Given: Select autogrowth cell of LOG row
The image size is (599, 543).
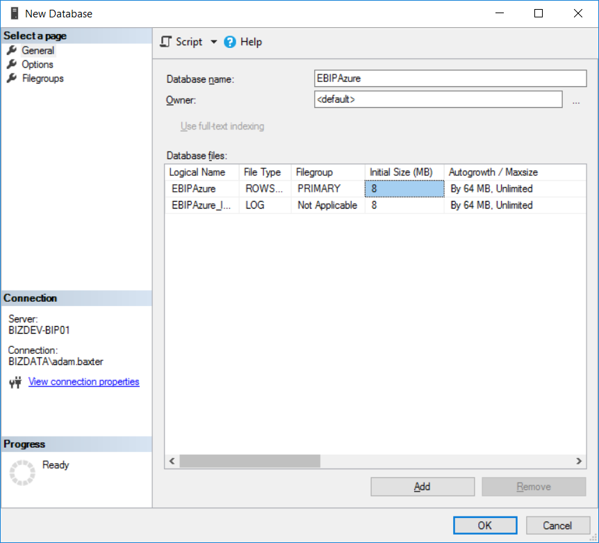Looking at the screenshot, I should coord(515,205).
